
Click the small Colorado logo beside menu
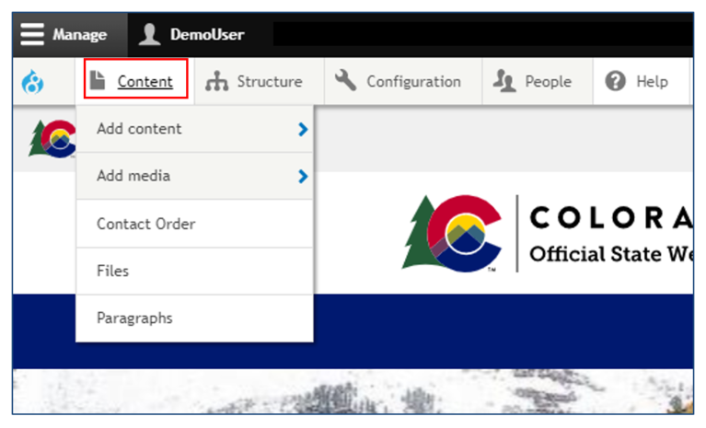pos(52,139)
